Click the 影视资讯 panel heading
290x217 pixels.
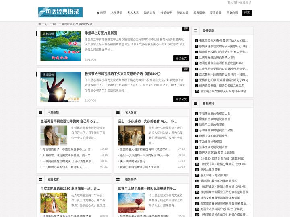209,104
